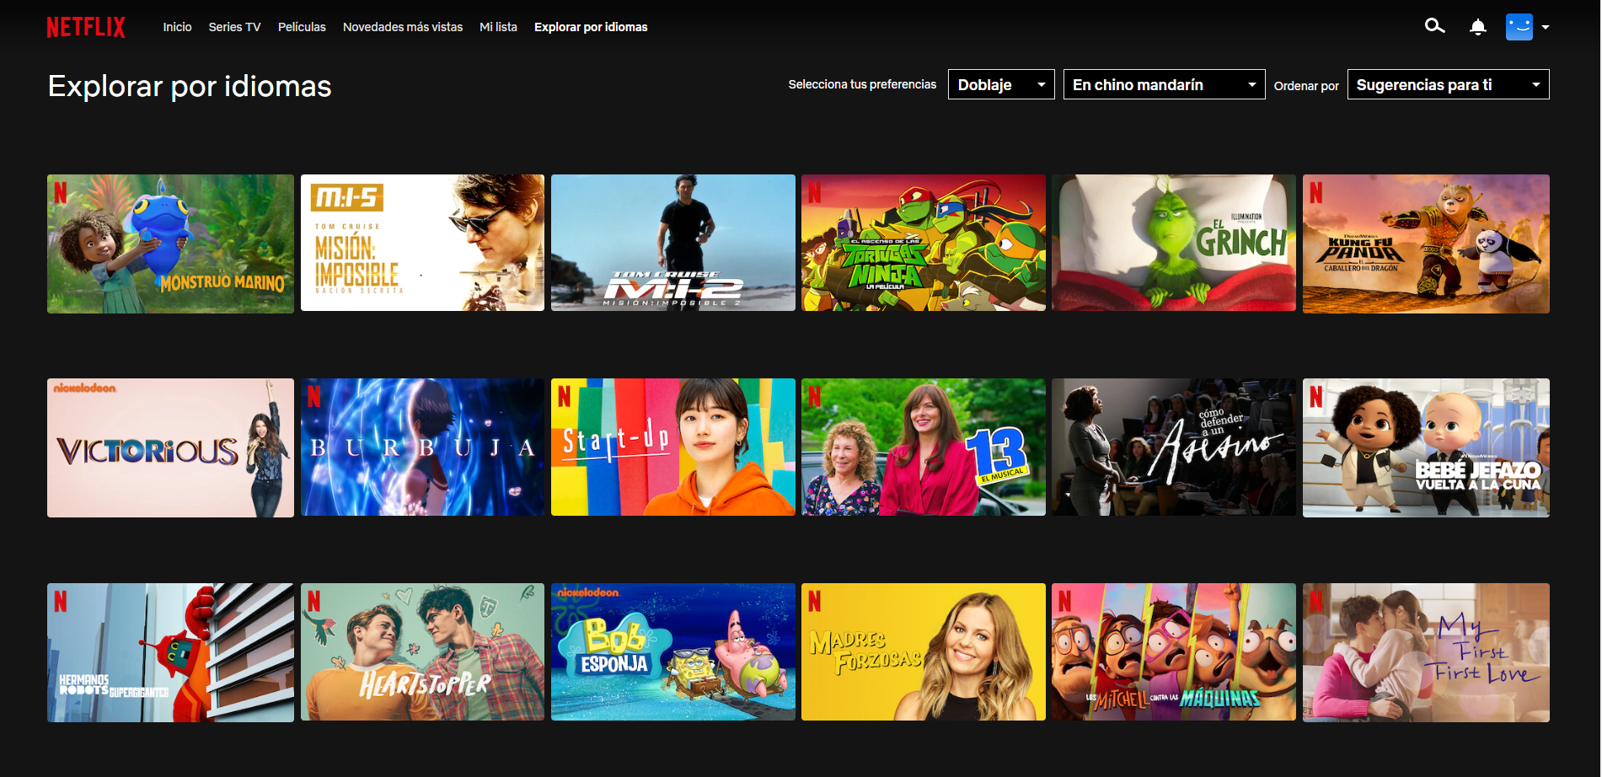This screenshot has height=777, width=1602.
Task: Open the notifications bell
Action: [1477, 27]
